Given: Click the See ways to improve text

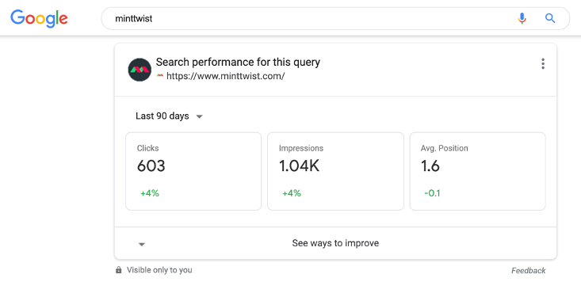Looking at the screenshot, I should (335, 243).
